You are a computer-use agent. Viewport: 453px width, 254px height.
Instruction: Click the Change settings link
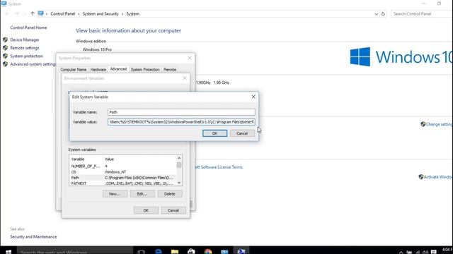click(439, 124)
